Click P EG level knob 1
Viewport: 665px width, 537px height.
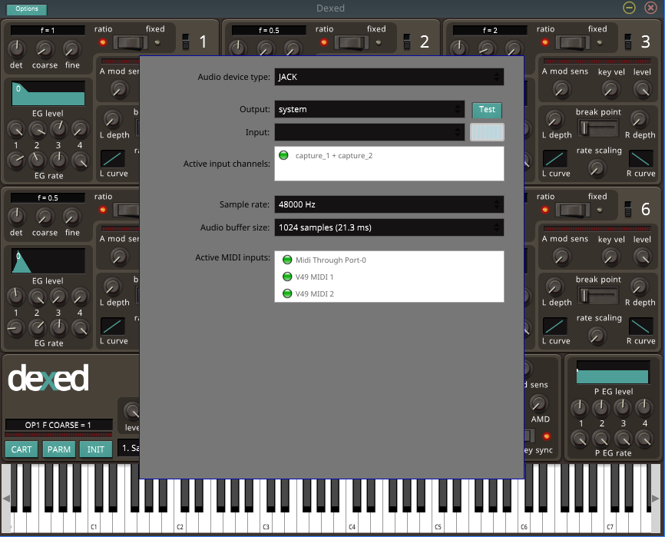[x=579, y=408]
